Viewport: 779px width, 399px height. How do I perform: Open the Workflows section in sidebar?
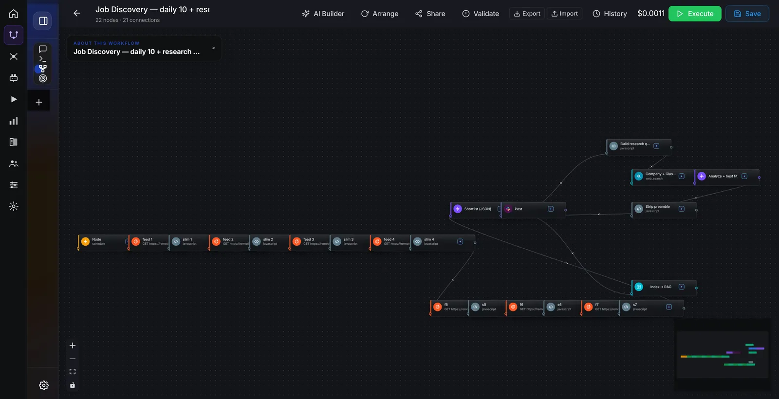14,35
